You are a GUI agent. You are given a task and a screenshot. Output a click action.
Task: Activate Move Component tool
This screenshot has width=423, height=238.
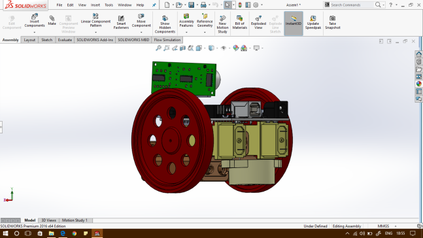(x=141, y=20)
